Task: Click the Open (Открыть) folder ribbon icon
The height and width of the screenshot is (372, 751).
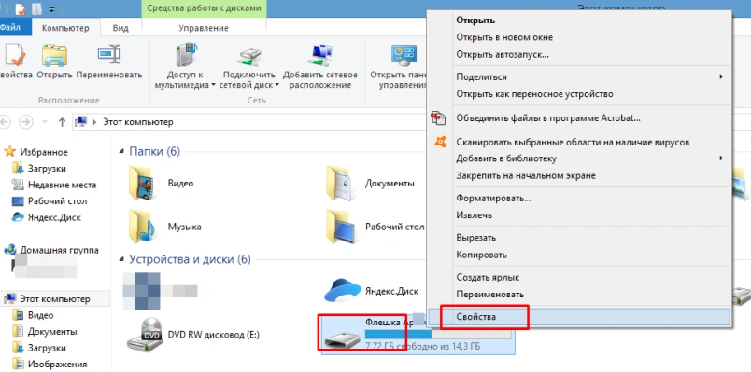Action: pyautogui.click(x=54, y=55)
